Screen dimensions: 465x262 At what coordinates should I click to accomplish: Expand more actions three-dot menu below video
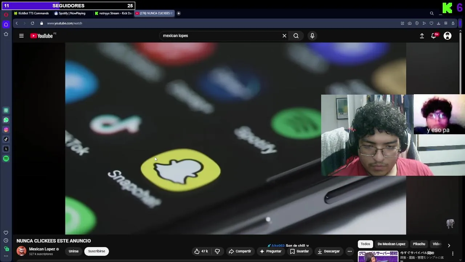(349, 251)
